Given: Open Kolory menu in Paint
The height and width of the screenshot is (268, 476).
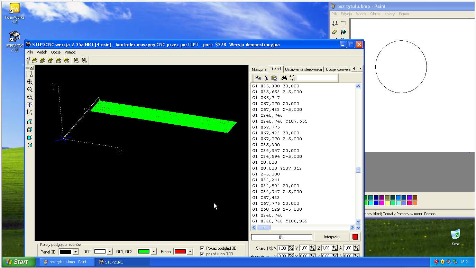Looking at the screenshot, I should 390,14.
